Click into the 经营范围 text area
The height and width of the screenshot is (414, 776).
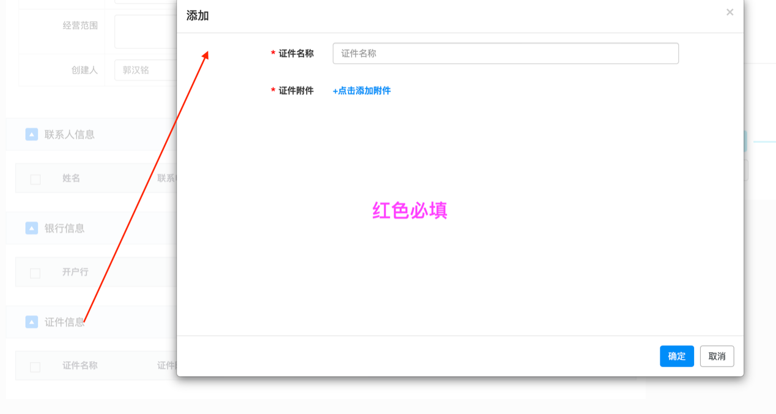pos(145,32)
